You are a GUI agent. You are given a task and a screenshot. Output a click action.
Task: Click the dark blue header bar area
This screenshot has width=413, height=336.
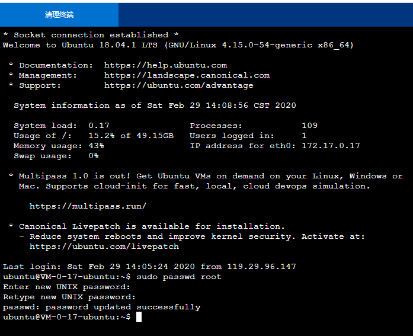tap(265, 15)
